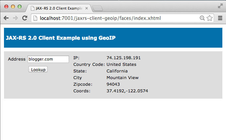
Task: Click the IP value 74.125.198.191
Action: click(x=123, y=58)
